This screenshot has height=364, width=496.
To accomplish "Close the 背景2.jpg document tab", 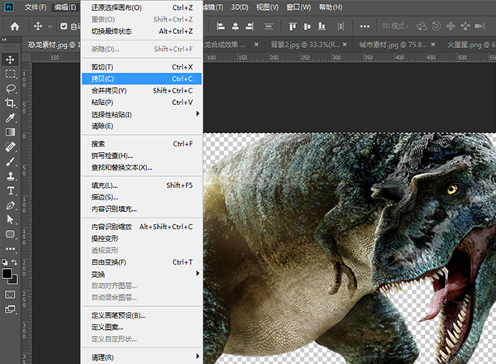I will click(x=346, y=44).
